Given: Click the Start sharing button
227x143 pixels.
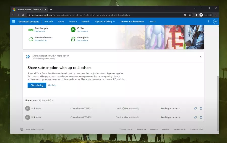Looking at the screenshot, I should pos(37,85).
